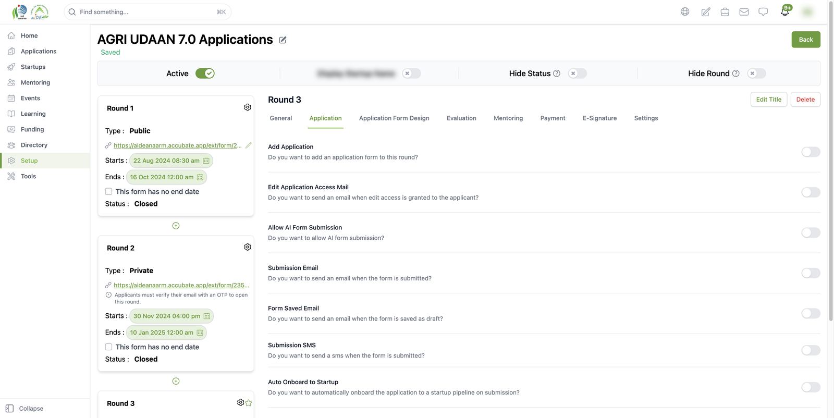
Task: Click the compose pencil icon in top bar
Action: tap(705, 11)
